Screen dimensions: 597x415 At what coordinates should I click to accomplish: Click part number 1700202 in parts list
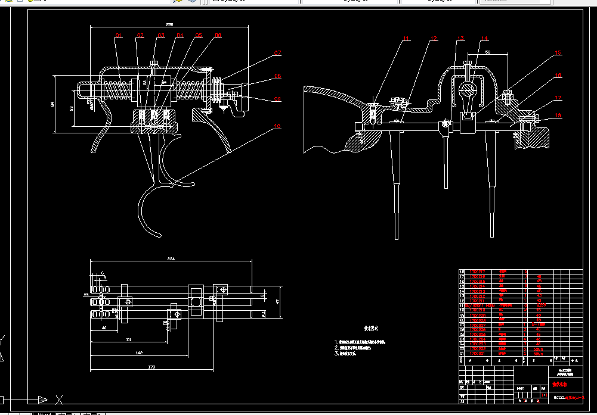[x=478, y=348]
